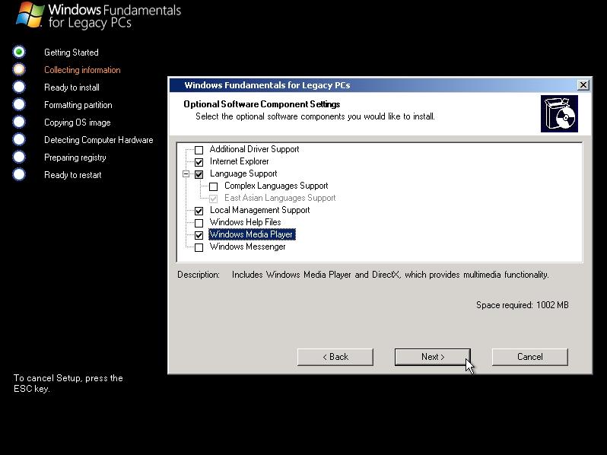Viewport: 607px width, 455px height.
Task: Click the software box and CD icon
Action: 559,114
